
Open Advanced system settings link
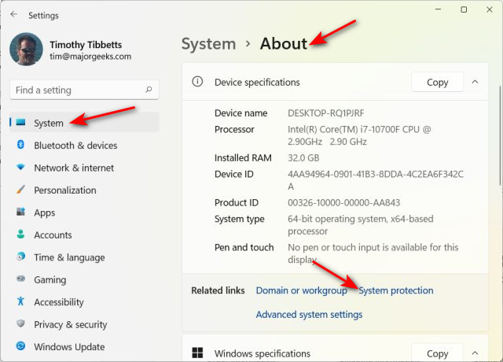coord(309,315)
